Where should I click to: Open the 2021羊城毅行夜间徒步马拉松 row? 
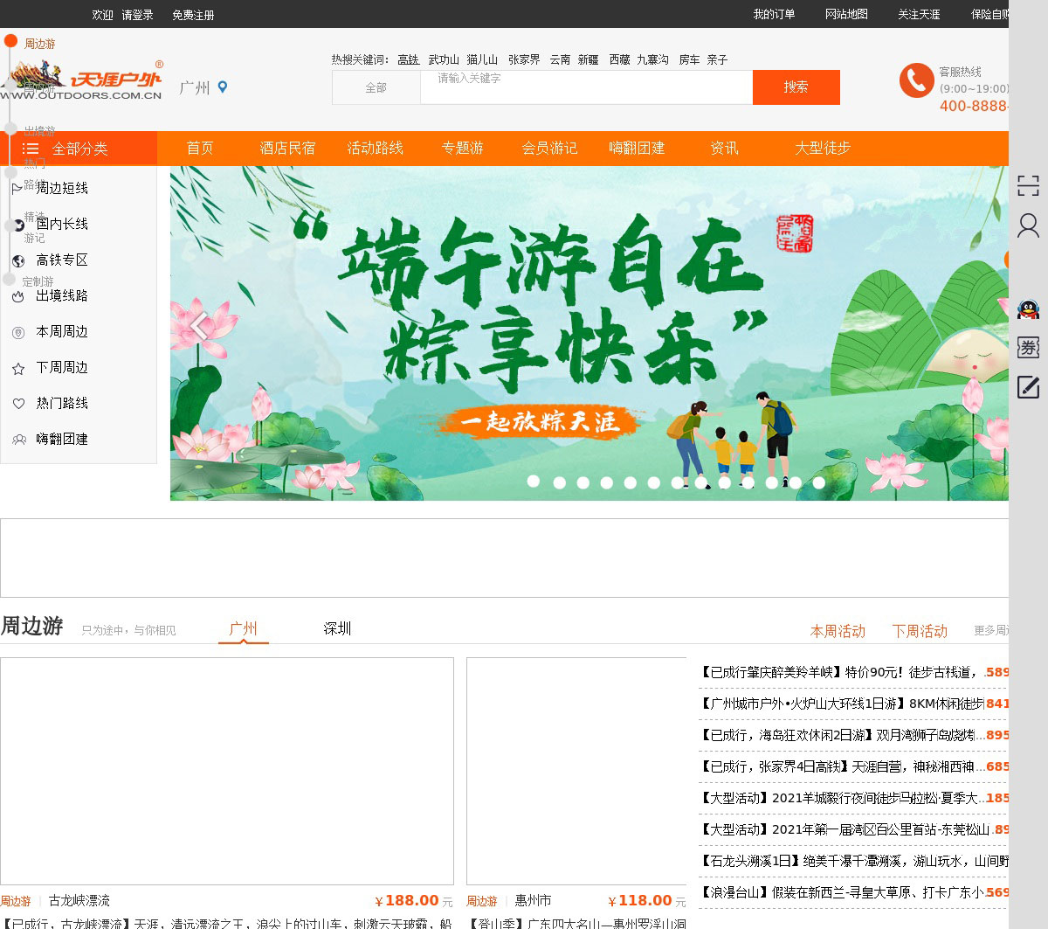[853, 799]
